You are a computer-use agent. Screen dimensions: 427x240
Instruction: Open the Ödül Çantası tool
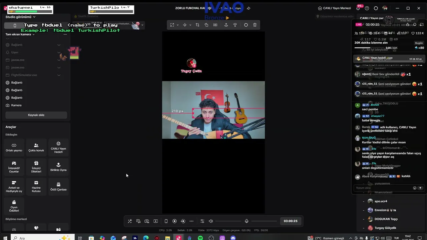click(x=58, y=187)
